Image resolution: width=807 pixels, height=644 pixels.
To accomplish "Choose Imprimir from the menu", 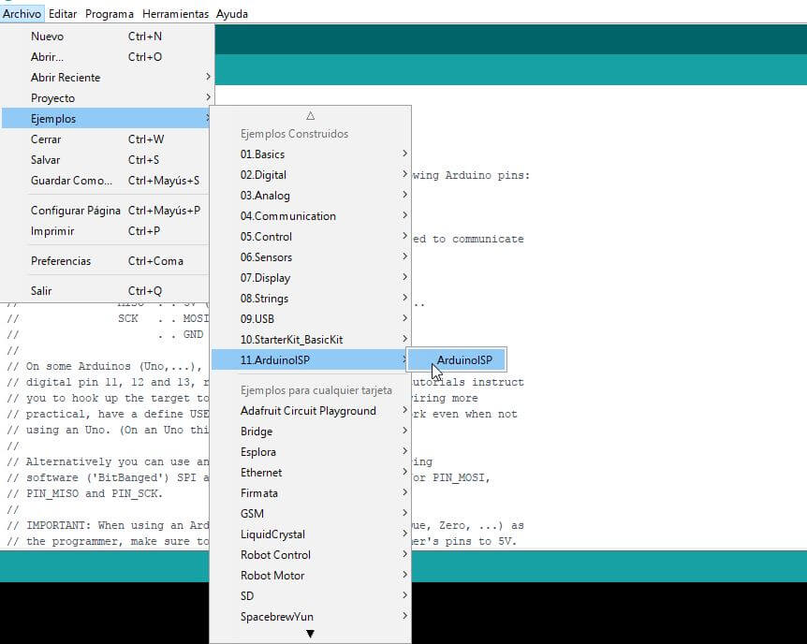I will 107,231.
